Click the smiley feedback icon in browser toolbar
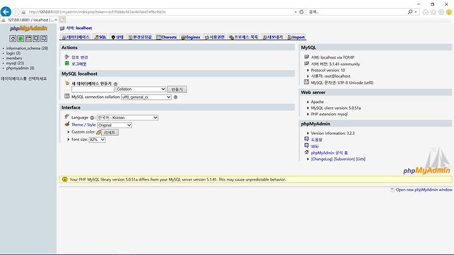The height and width of the screenshot is (255, 454). coord(449,12)
